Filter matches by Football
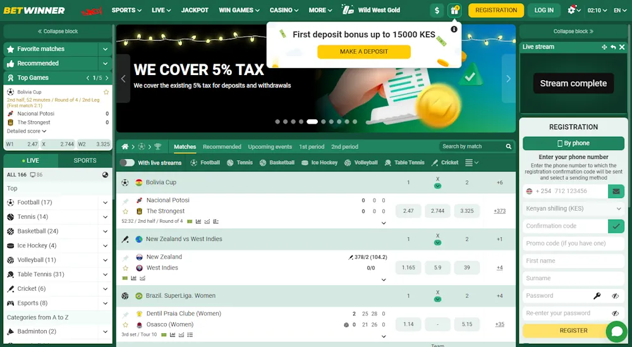This screenshot has height=347, width=632. tap(205, 163)
